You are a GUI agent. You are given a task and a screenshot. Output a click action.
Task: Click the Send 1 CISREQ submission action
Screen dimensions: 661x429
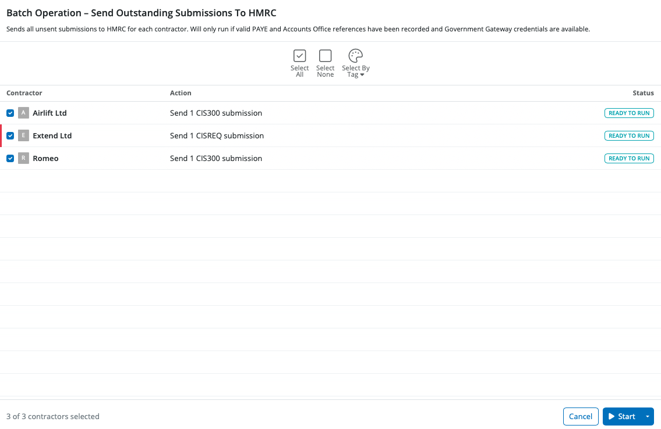(x=217, y=135)
